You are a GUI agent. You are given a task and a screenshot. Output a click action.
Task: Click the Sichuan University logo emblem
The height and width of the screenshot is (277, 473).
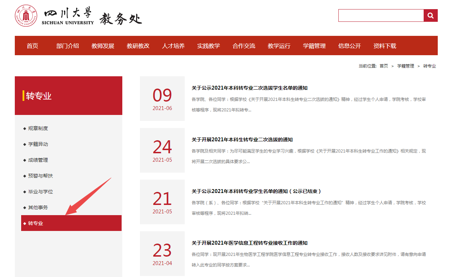[x=26, y=16]
